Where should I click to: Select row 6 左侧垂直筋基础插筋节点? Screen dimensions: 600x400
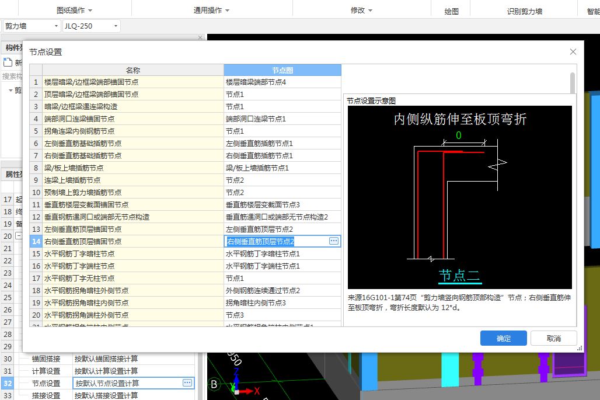pos(132,143)
